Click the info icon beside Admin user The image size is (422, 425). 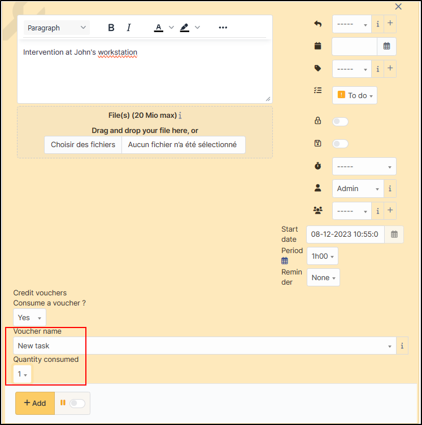[390, 189]
